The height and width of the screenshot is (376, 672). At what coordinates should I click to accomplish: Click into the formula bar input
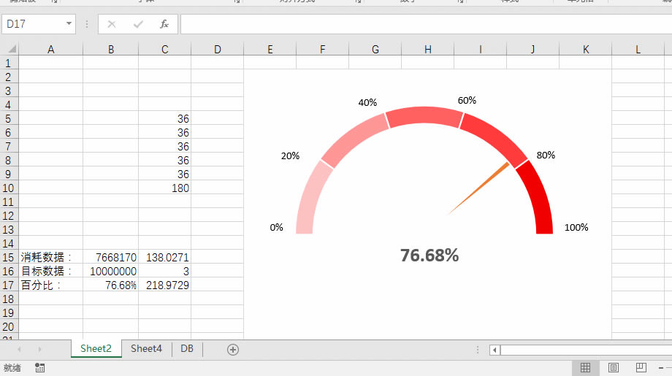point(426,24)
